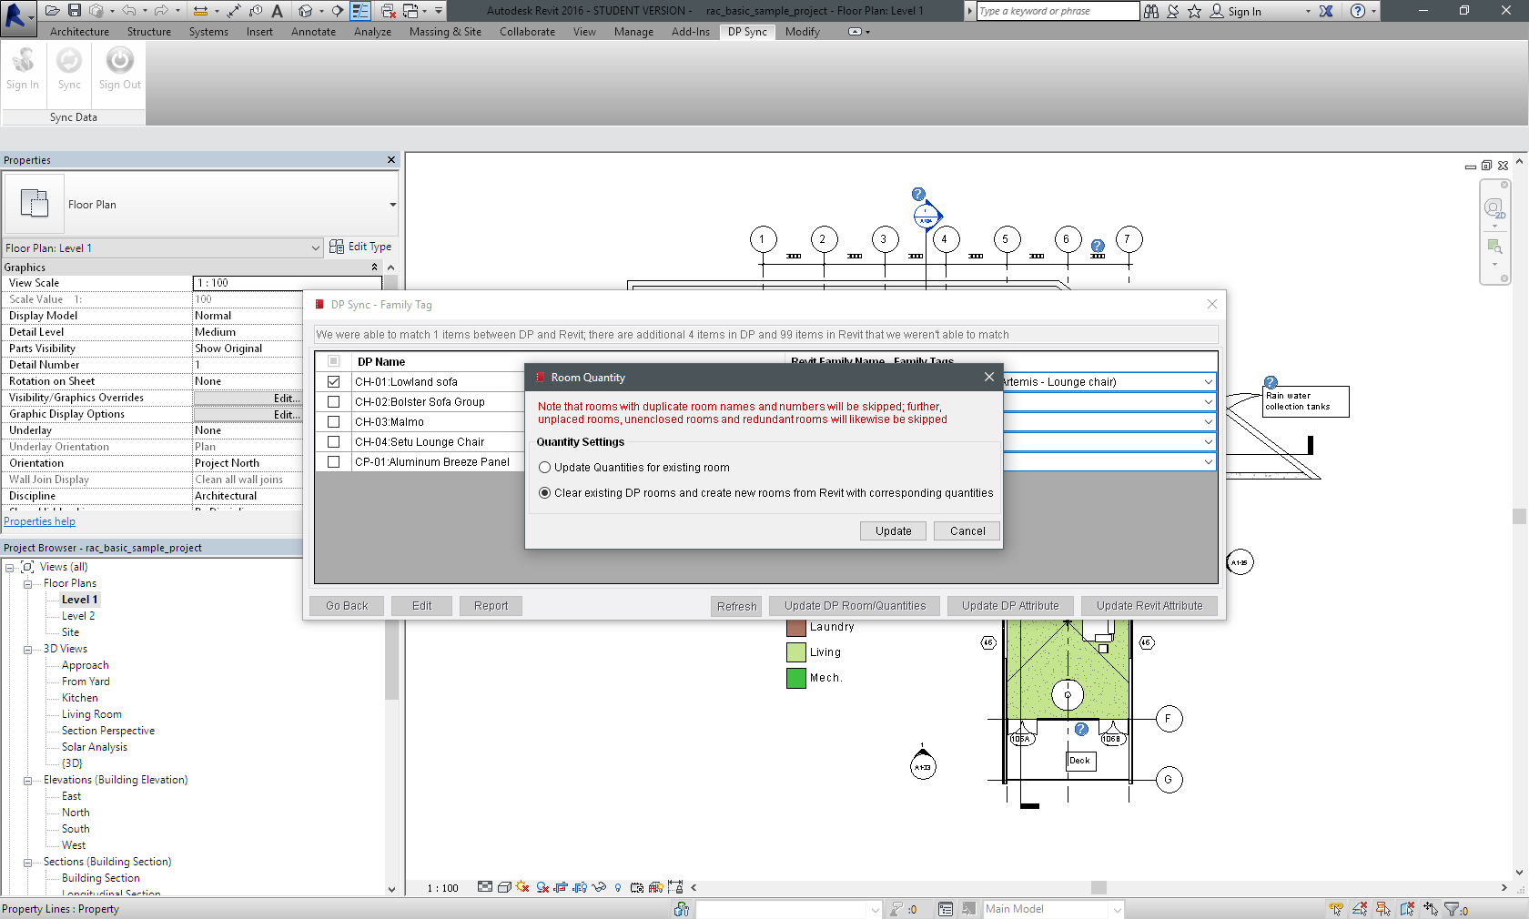Open the Floor Plan: Level 1 instance dropdown
1529x919 pixels.
[316, 247]
